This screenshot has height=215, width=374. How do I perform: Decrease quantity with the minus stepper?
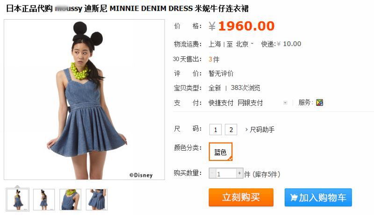point(212,173)
